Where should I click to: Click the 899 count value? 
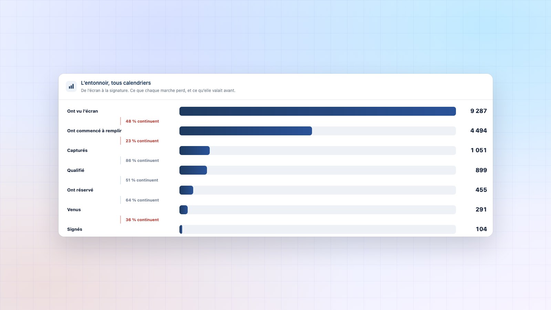[x=481, y=170]
